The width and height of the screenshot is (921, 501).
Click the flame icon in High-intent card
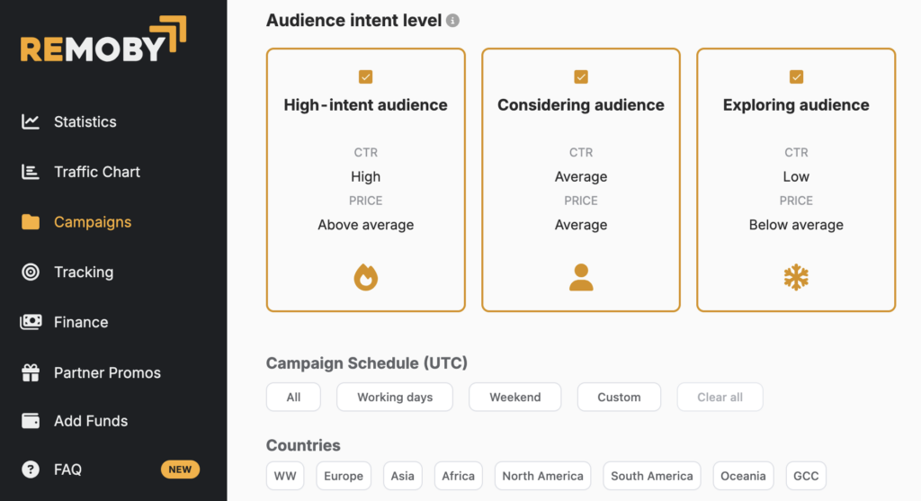[x=365, y=277]
